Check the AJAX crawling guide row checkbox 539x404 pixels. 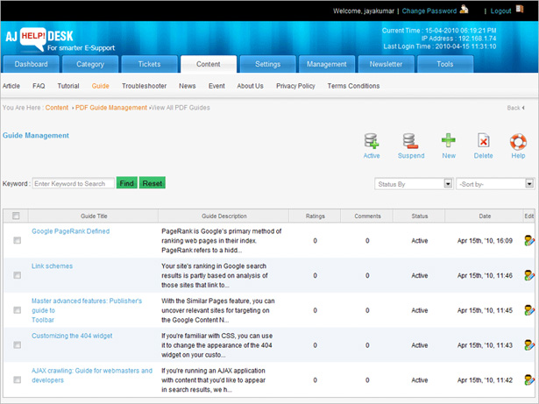point(18,379)
